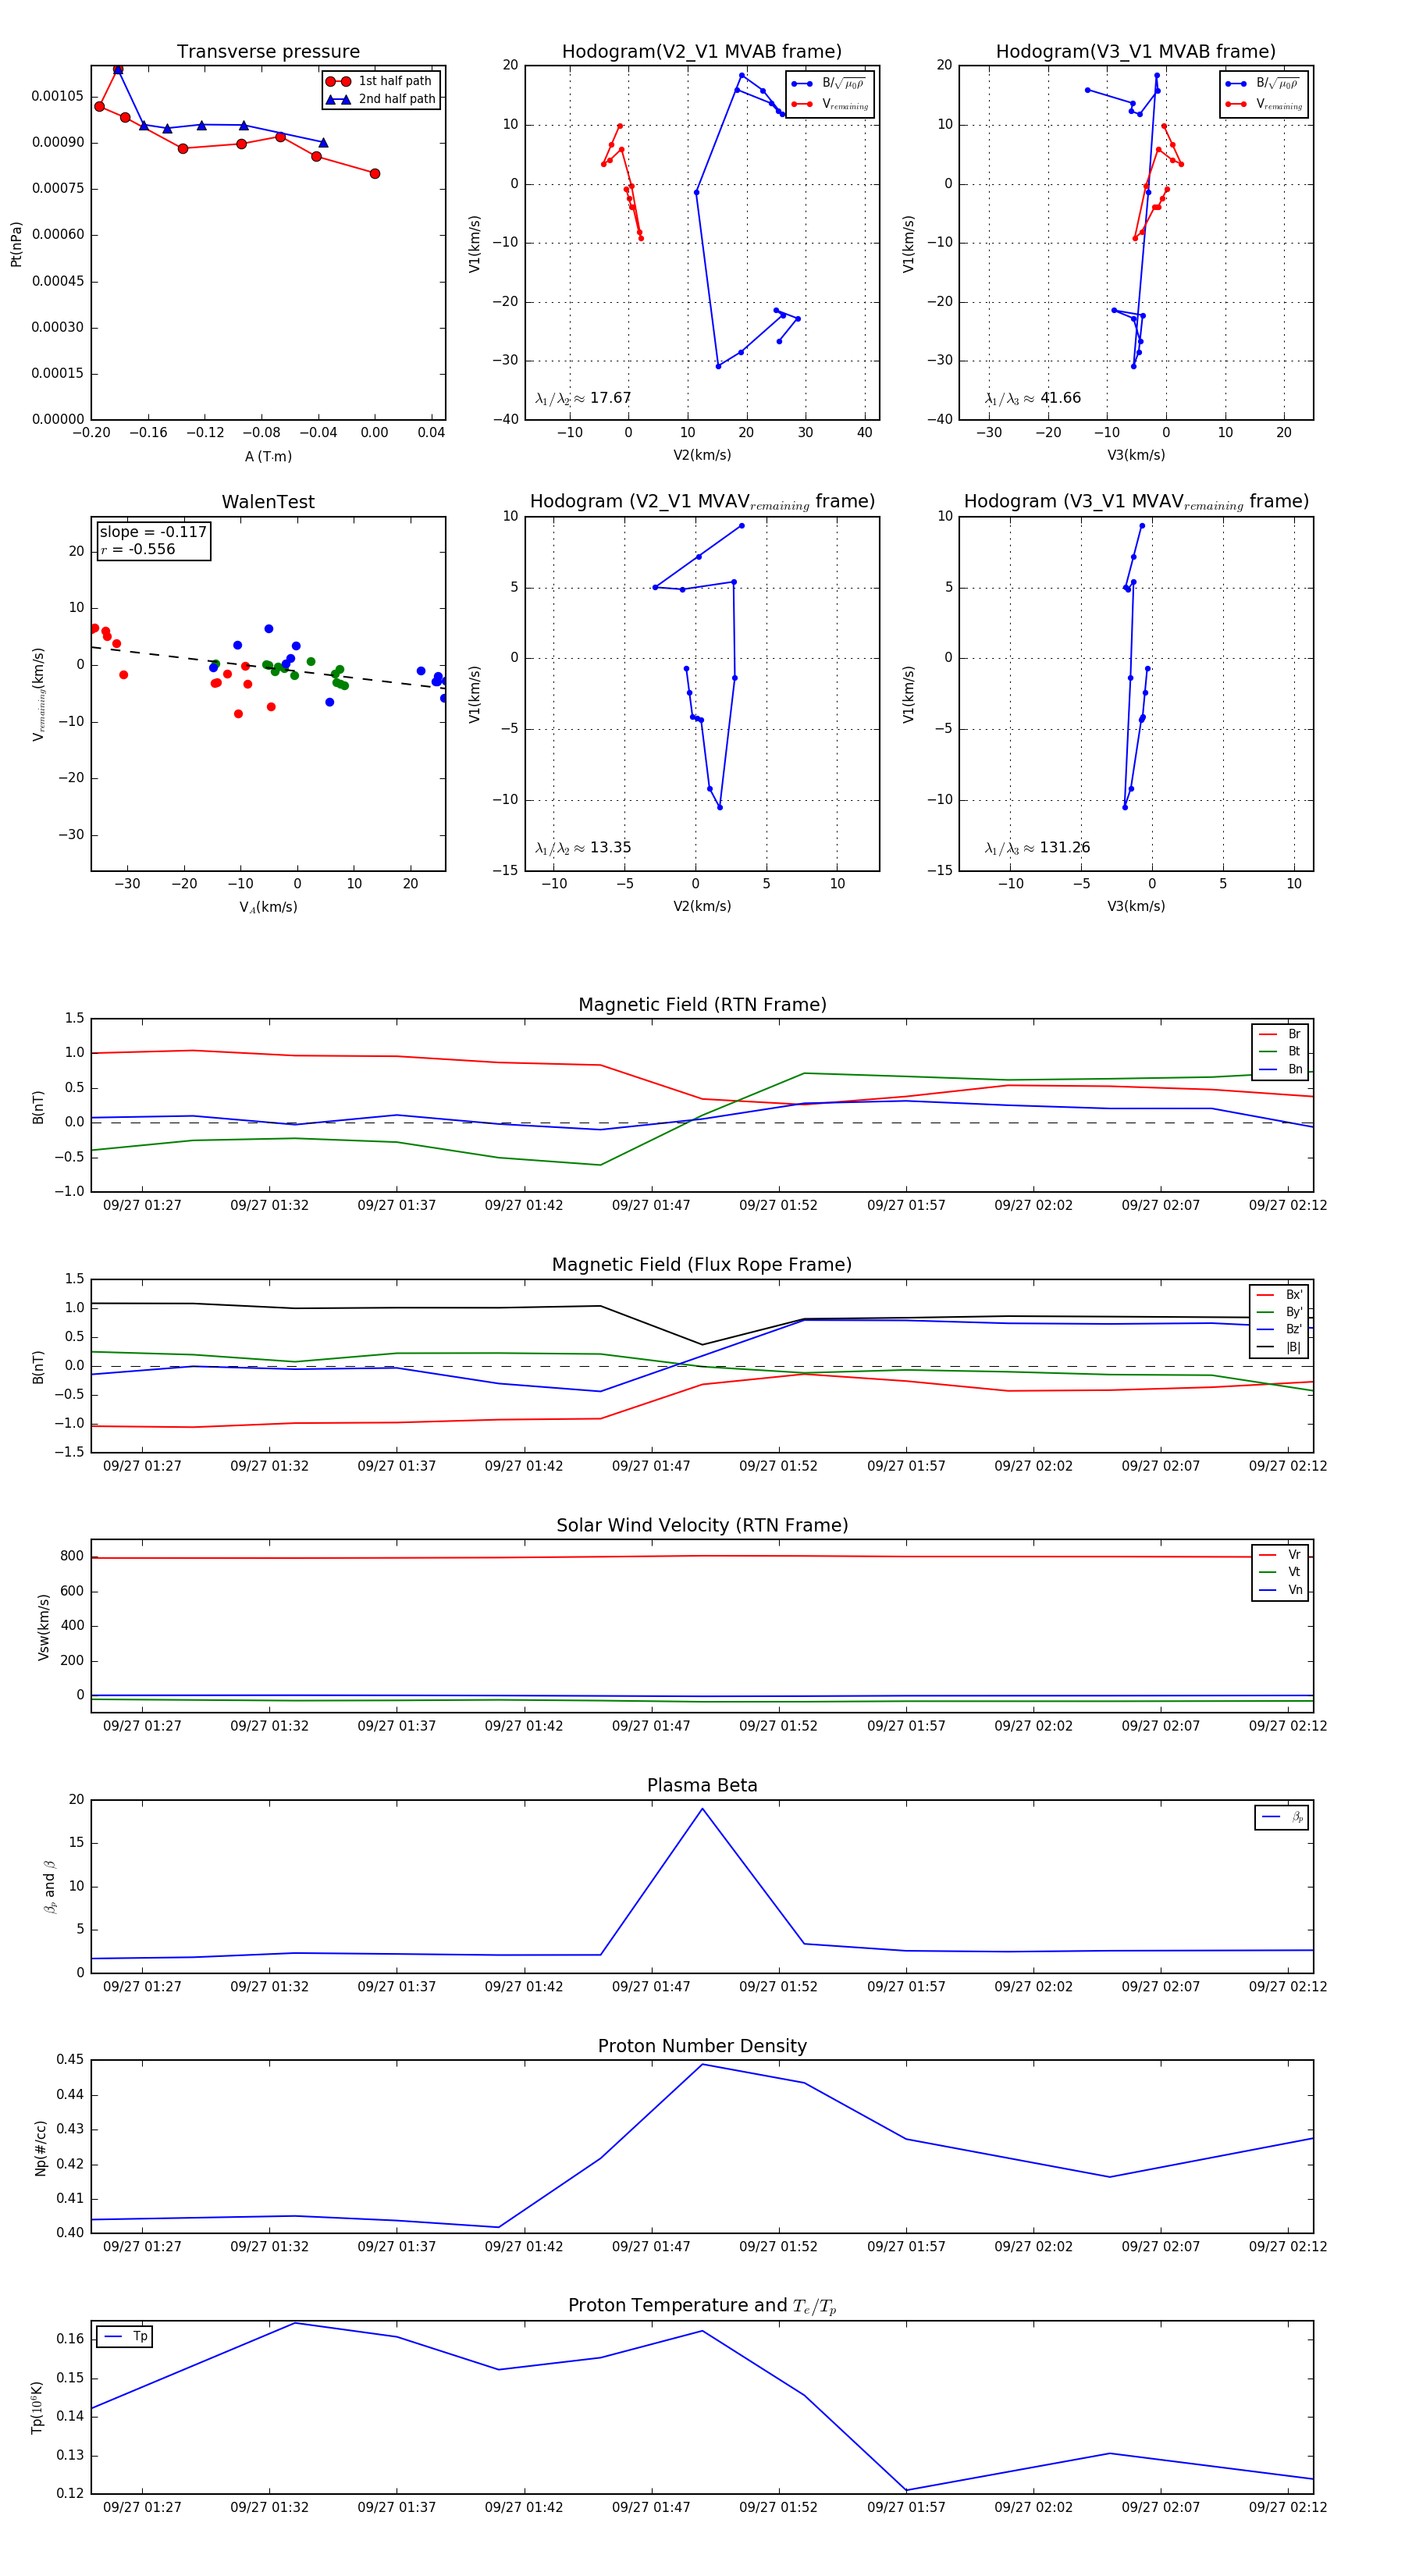The image size is (1405, 2576).
Task: Click the 'Proton Temperature and Te/Tp' title
Action: coord(702,2306)
